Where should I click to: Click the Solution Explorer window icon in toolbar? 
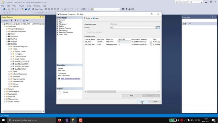tap(123, 9)
